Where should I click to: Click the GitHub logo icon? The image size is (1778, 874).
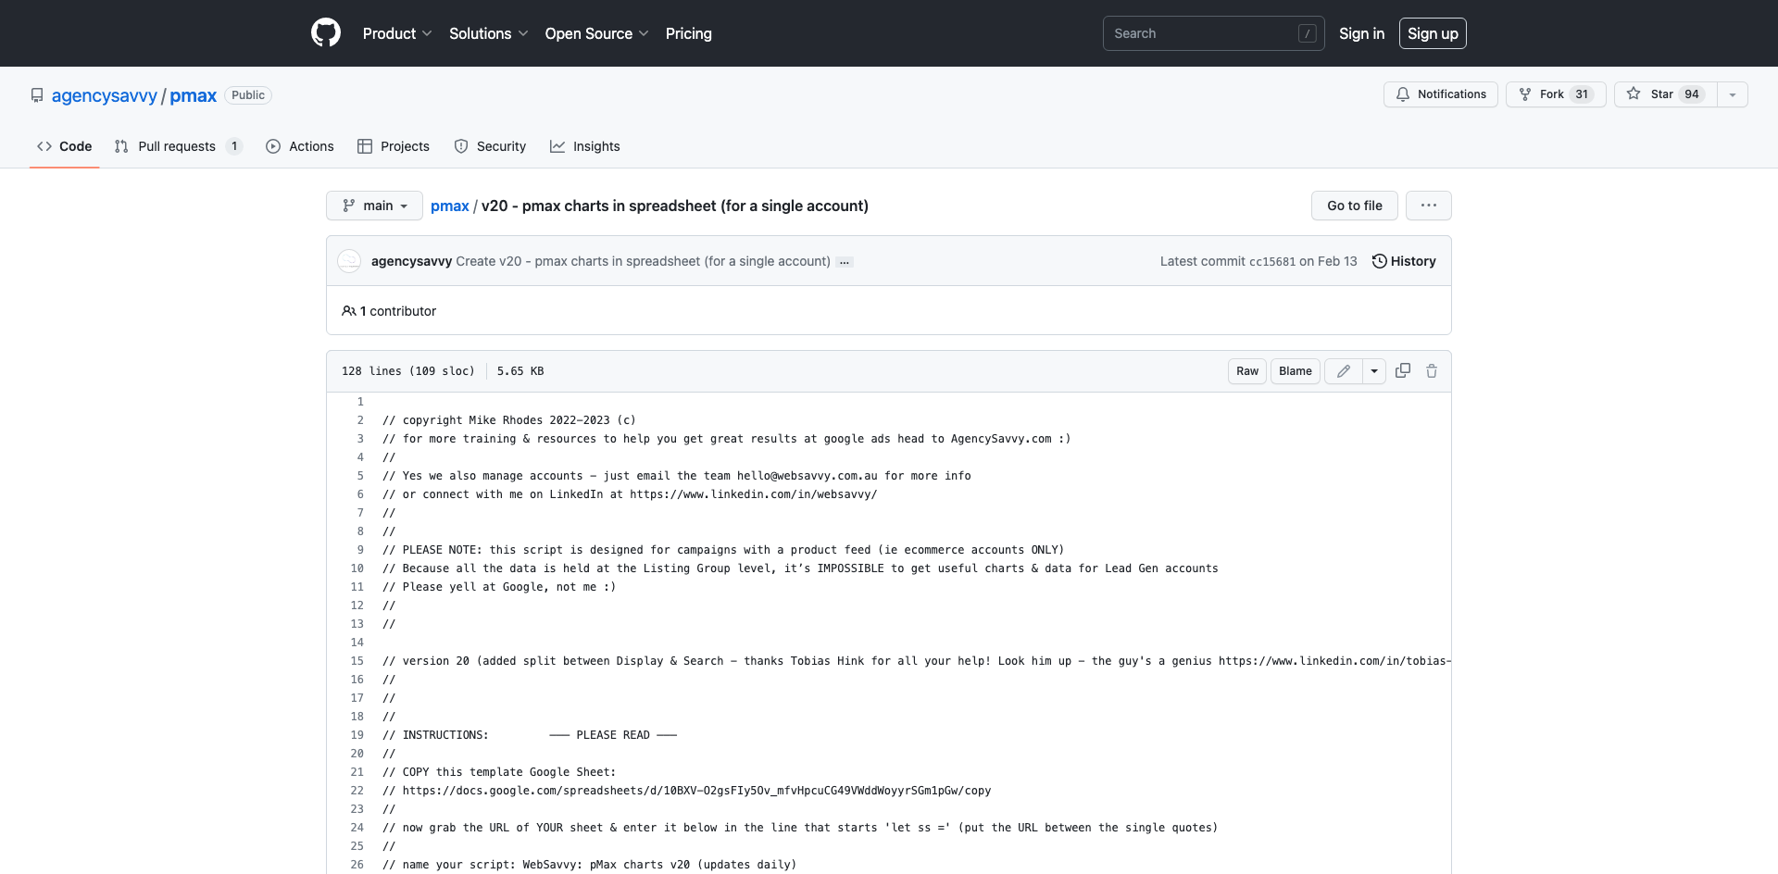(326, 33)
